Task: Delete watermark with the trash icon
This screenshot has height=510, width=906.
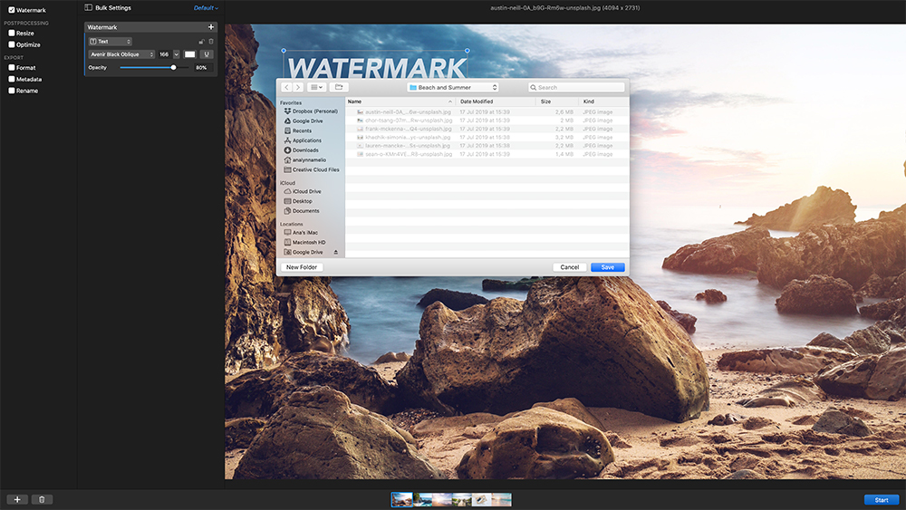Action: 211,42
